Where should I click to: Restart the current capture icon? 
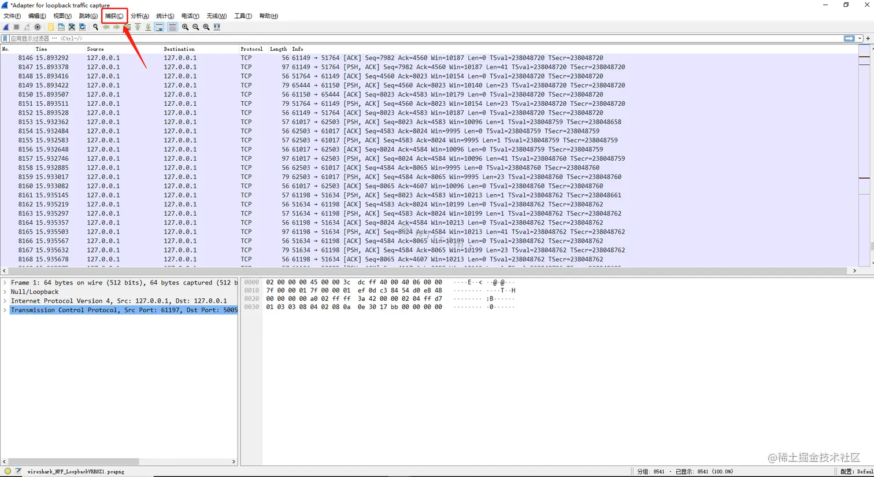click(x=27, y=27)
